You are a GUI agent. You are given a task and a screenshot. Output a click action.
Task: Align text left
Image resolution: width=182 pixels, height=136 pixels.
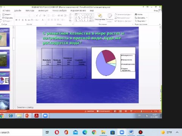(x=49, y=20)
